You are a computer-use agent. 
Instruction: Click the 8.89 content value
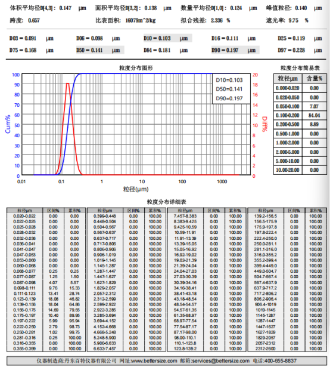pyautogui.click(x=315, y=125)
